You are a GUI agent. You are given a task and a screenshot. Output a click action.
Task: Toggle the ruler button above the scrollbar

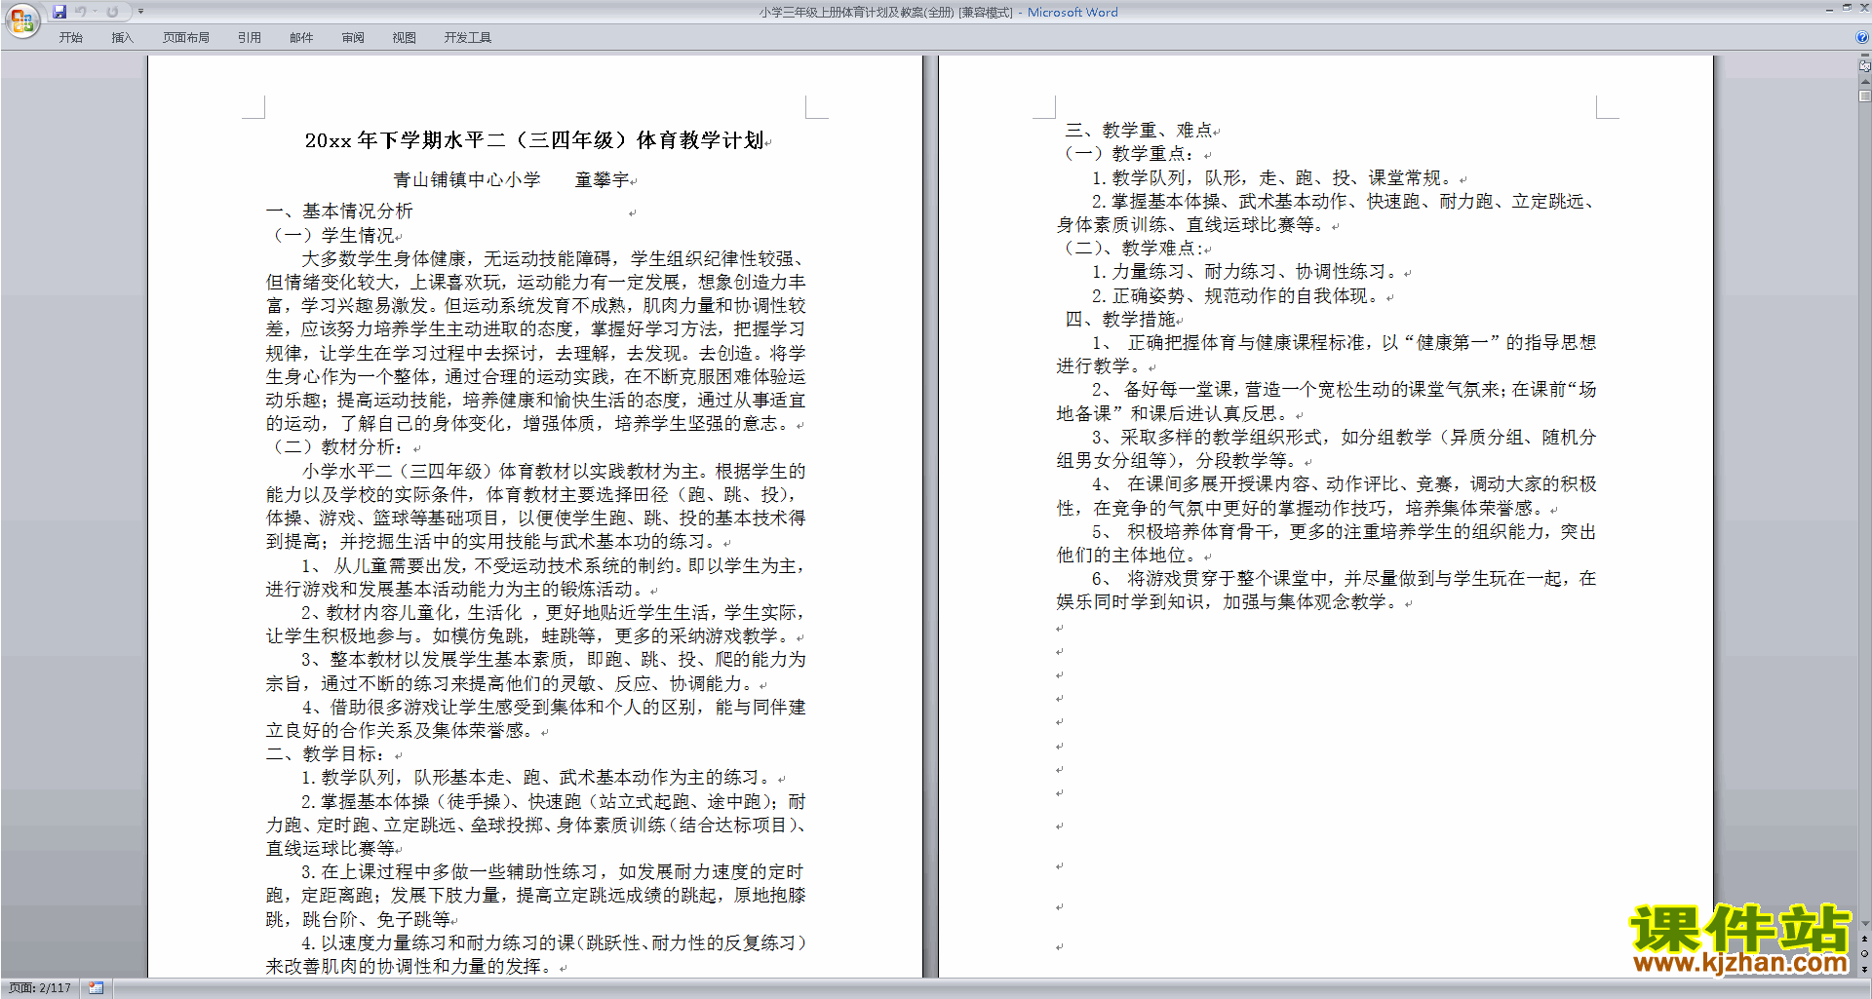pyautogui.click(x=1864, y=67)
